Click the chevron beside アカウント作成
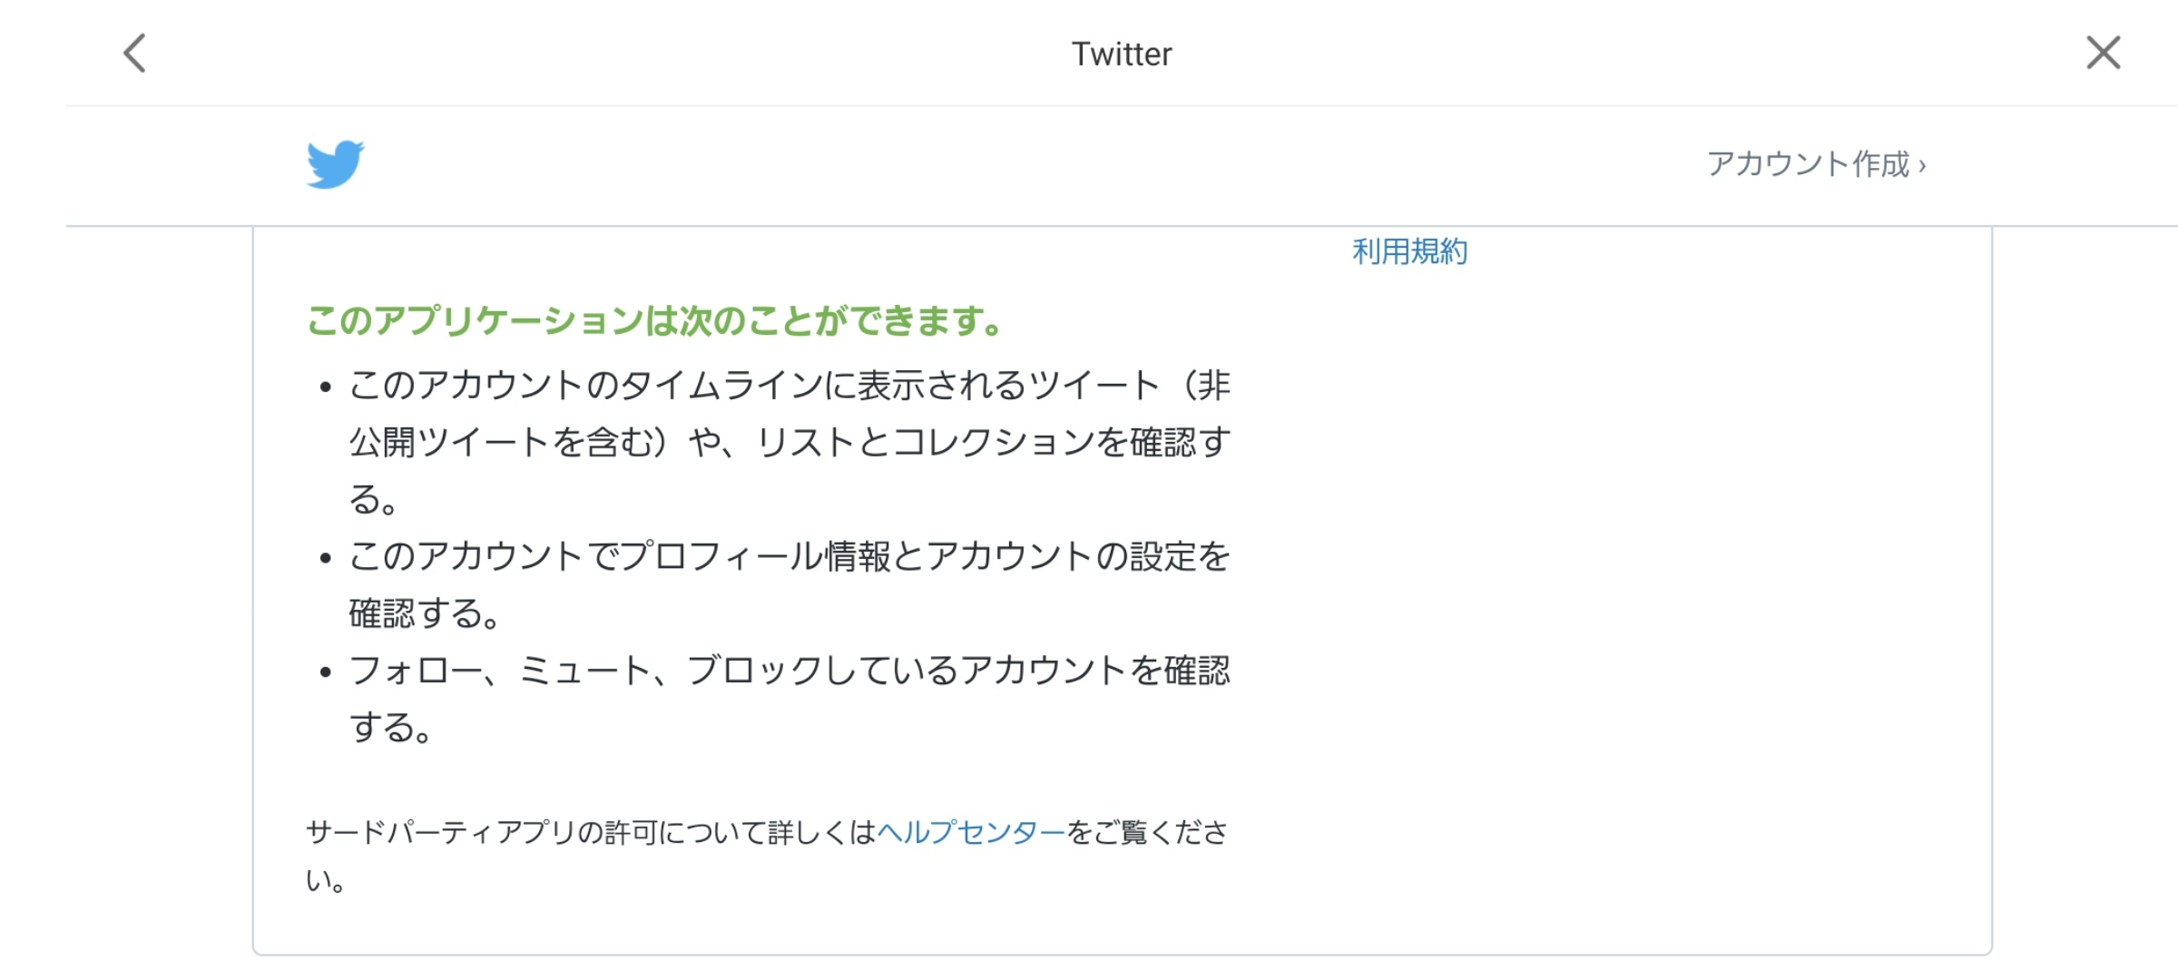Image resolution: width=2178 pixels, height=980 pixels. tap(1921, 166)
